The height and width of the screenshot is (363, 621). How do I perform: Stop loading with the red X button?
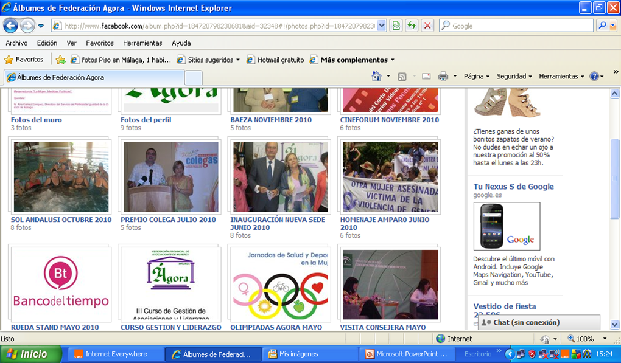[427, 26]
